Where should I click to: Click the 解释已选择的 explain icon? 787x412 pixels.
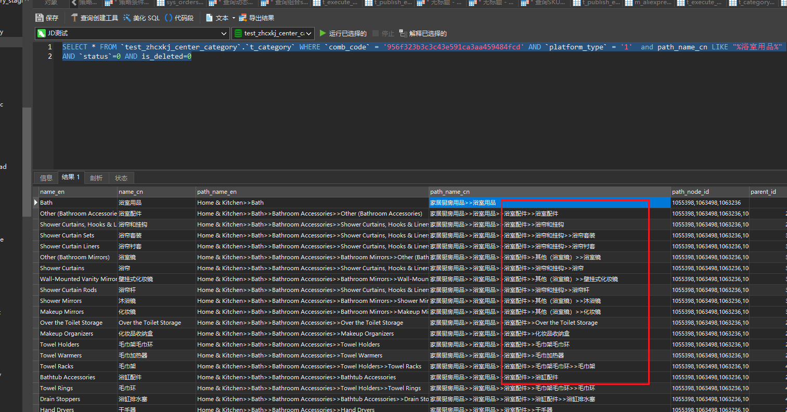click(403, 33)
